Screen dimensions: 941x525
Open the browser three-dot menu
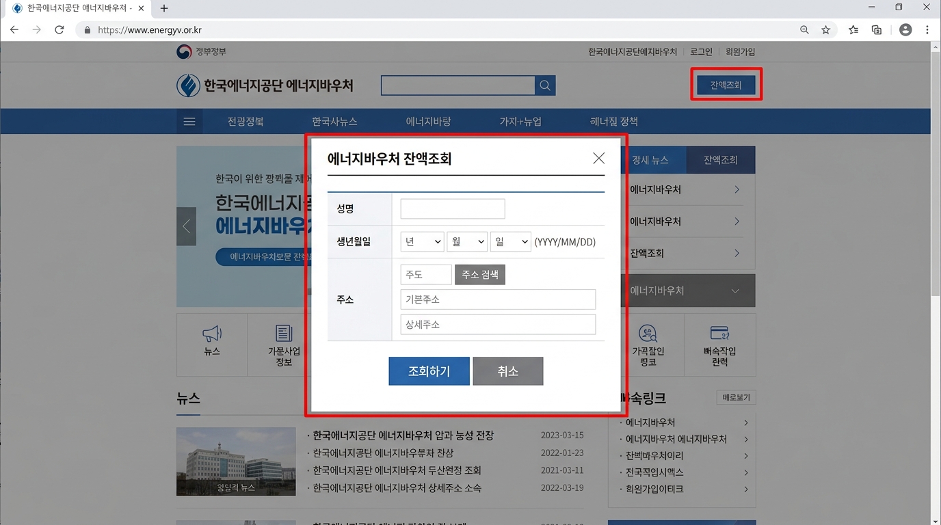[x=927, y=30]
